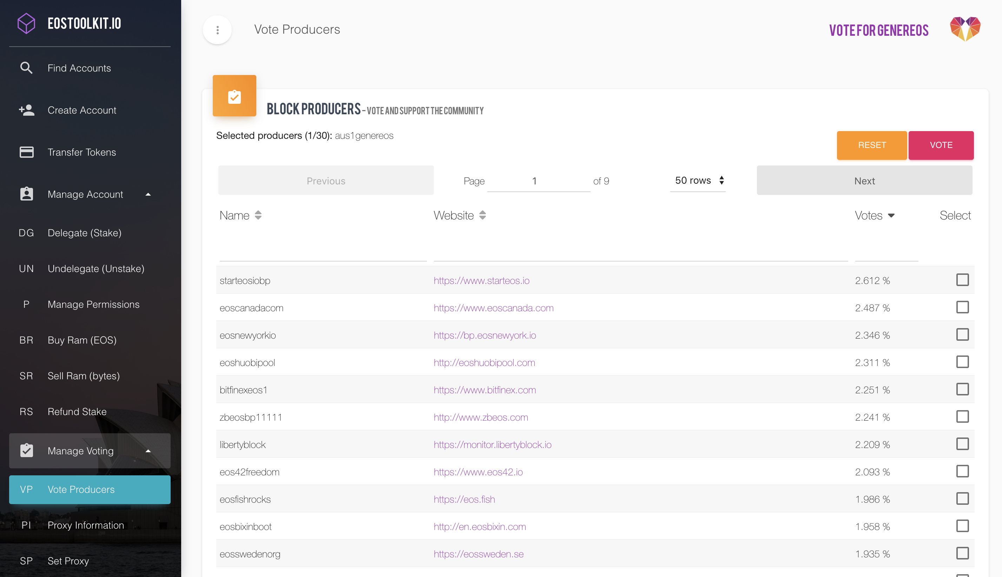Sort by the Name column arrows

[x=258, y=215]
